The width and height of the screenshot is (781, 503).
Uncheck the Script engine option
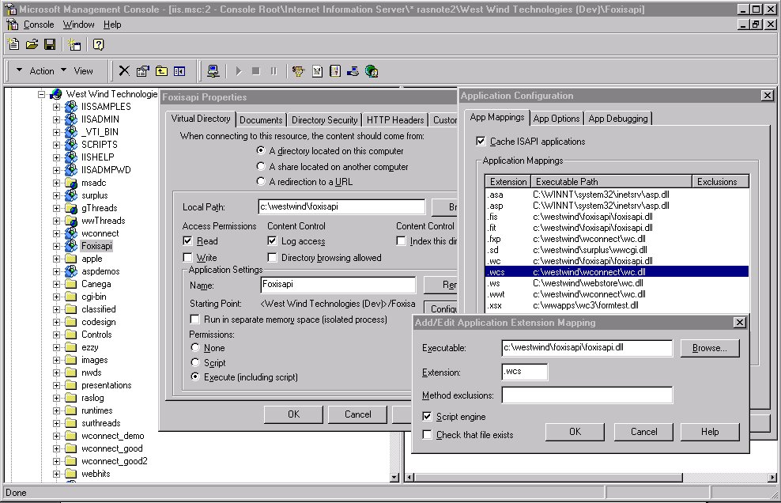point(427,416)
